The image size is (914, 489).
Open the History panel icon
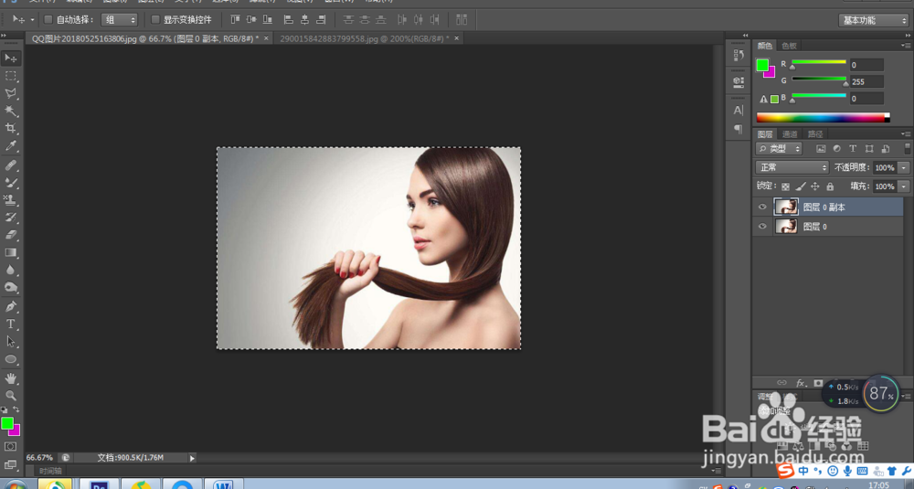[x=739, y=56]
